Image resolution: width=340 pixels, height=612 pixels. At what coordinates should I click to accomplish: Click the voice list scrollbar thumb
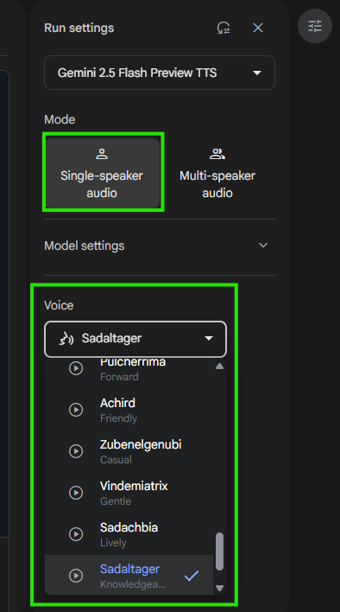(220, 551)
